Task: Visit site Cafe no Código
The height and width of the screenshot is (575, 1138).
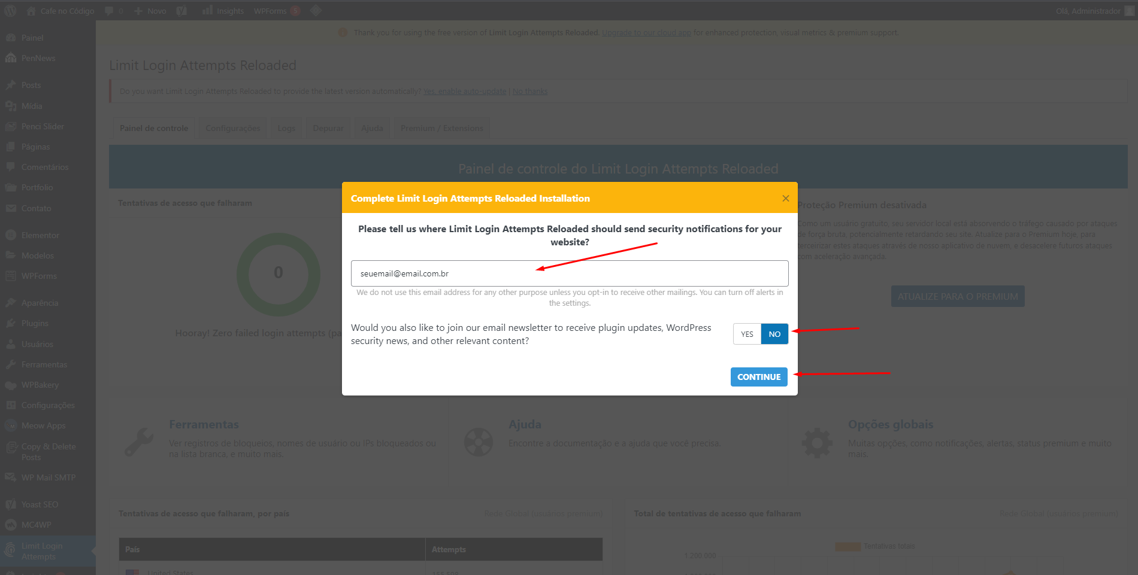Action: 60,11
